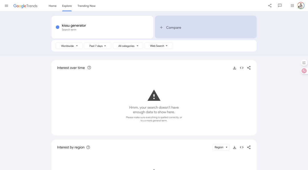Screen dimensions: 308x170
Task: Click the pink translate extension icon
Action: pyautogui.click(x=304, y=71)
